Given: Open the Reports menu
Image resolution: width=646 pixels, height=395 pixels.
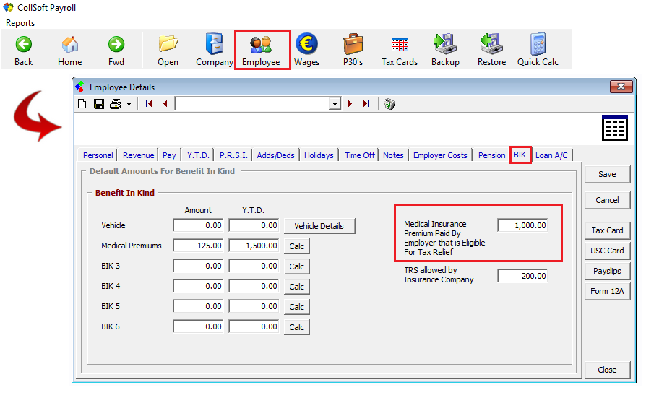Looking at the screenshot, I should pyautogui.click(x=20, y=23).
